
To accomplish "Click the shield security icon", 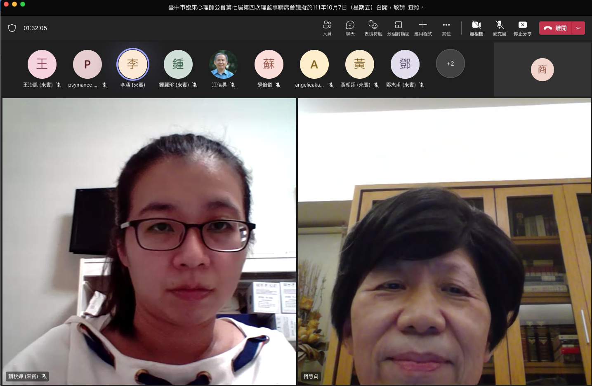I will click(12, 28).
